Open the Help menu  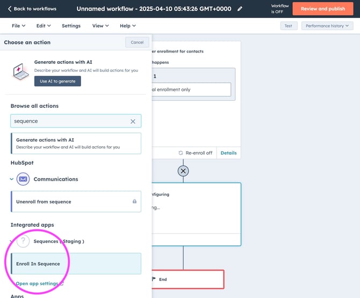[128, 26]
